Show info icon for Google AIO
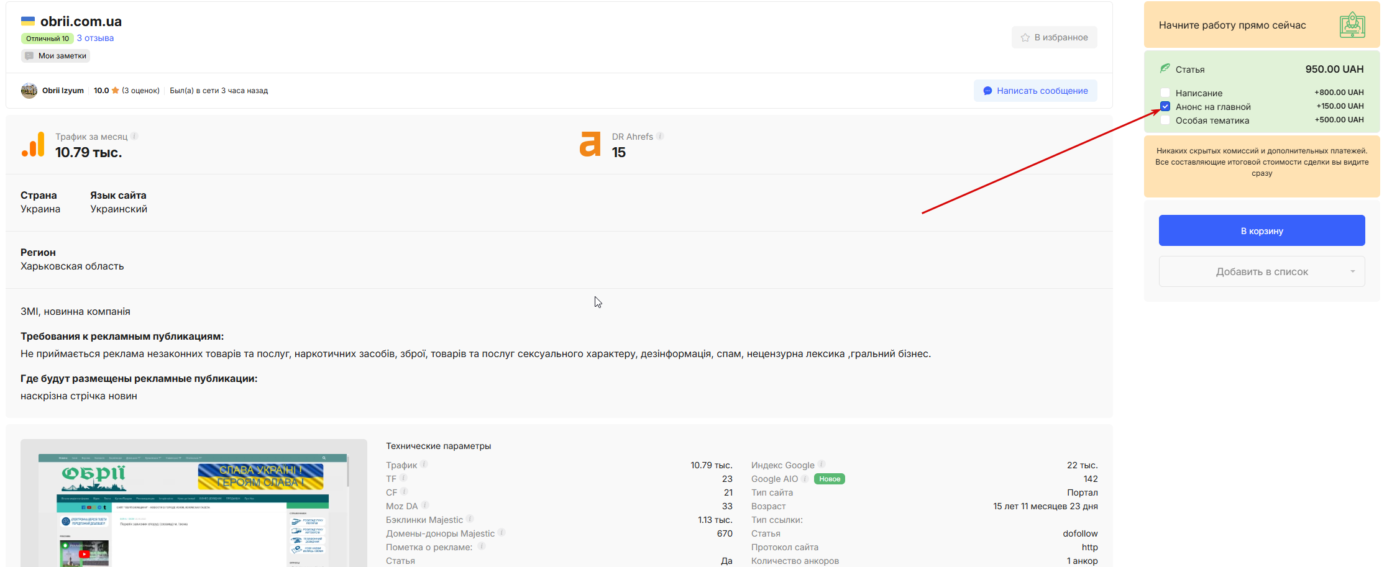 click(805, 479)
